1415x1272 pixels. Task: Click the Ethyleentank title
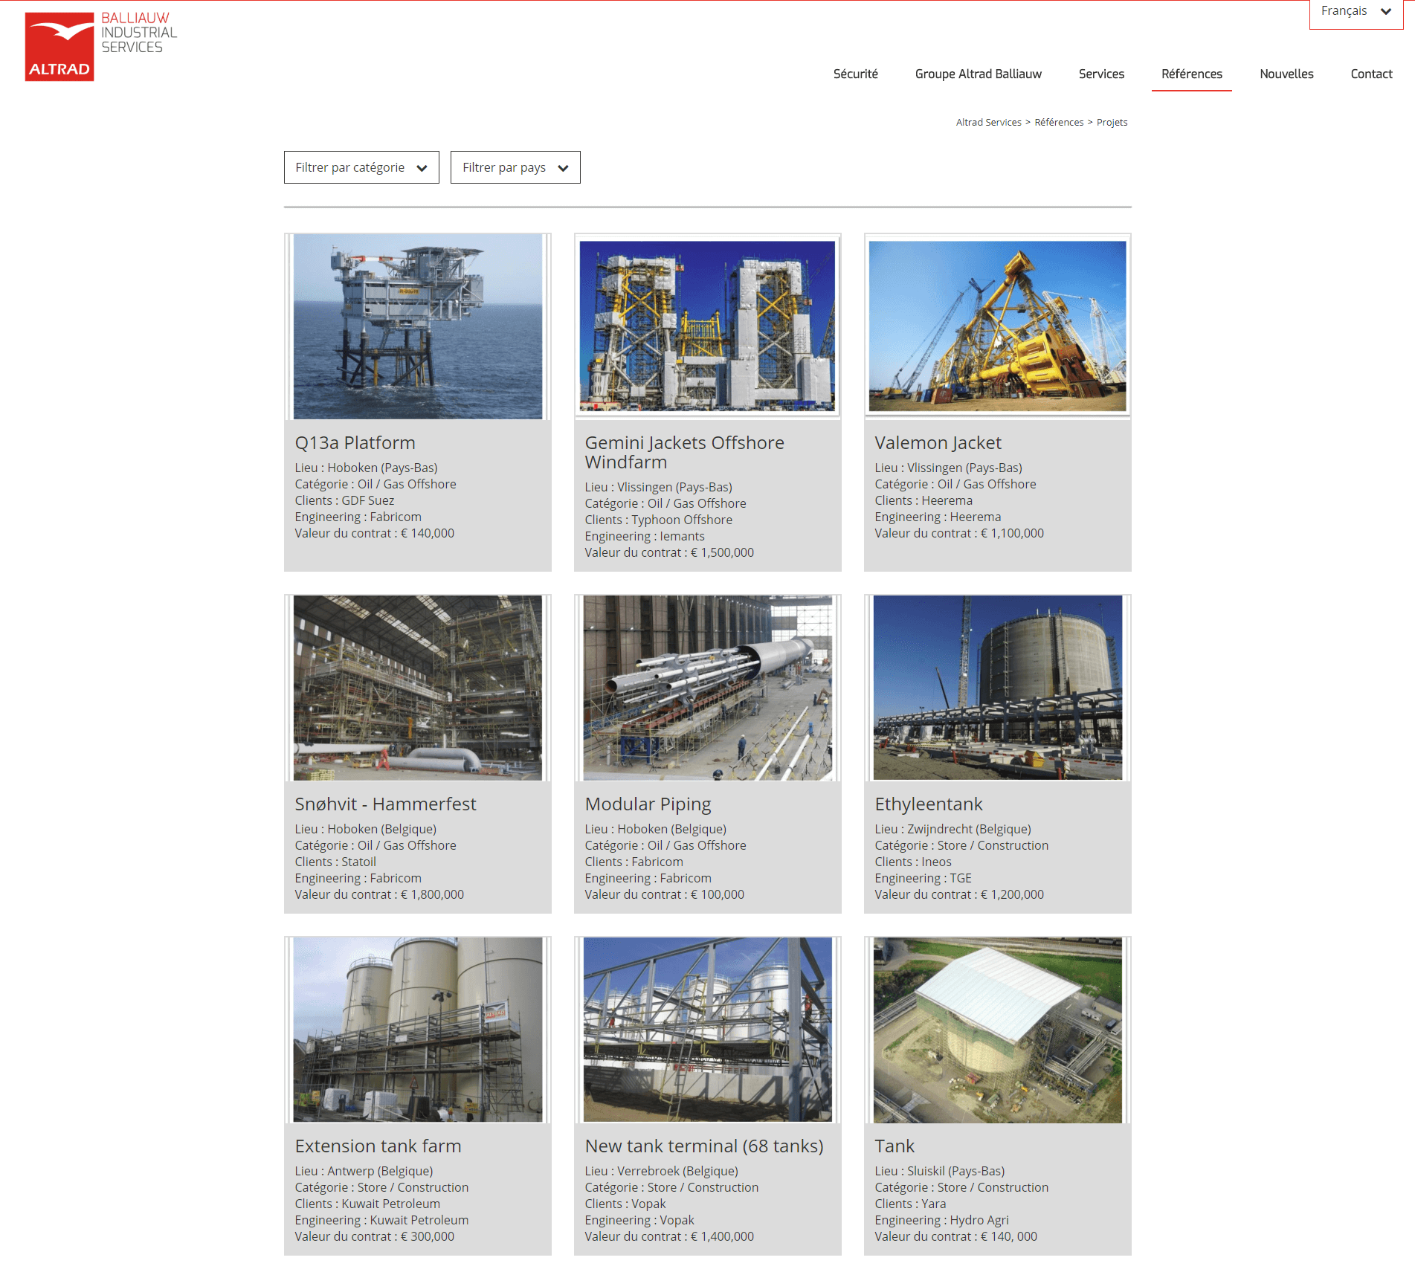928,804
